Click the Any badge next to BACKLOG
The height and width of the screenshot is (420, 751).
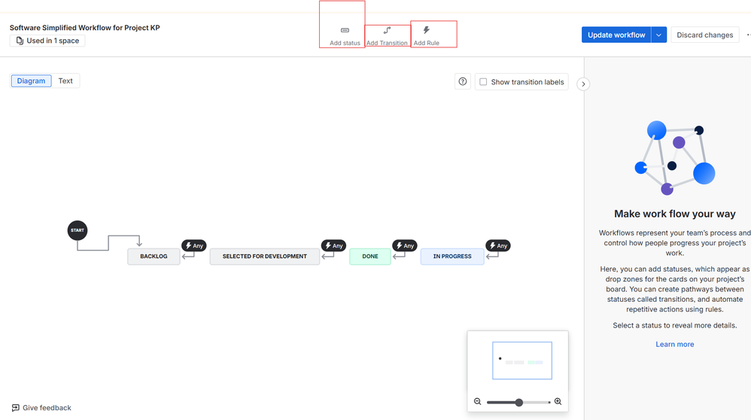click(x=194, y=245)
